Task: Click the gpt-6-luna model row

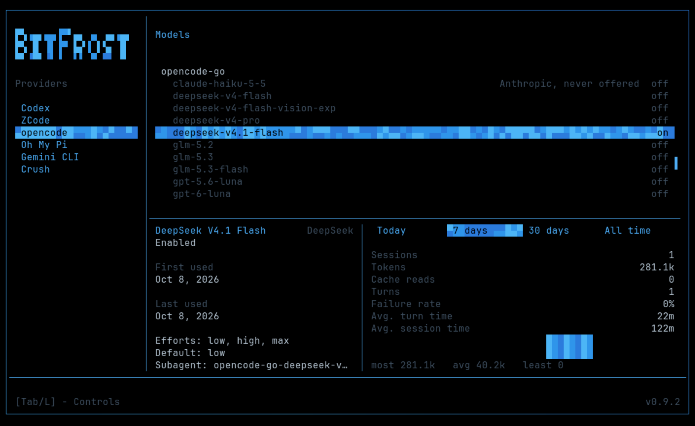Action: coord(415,194)
